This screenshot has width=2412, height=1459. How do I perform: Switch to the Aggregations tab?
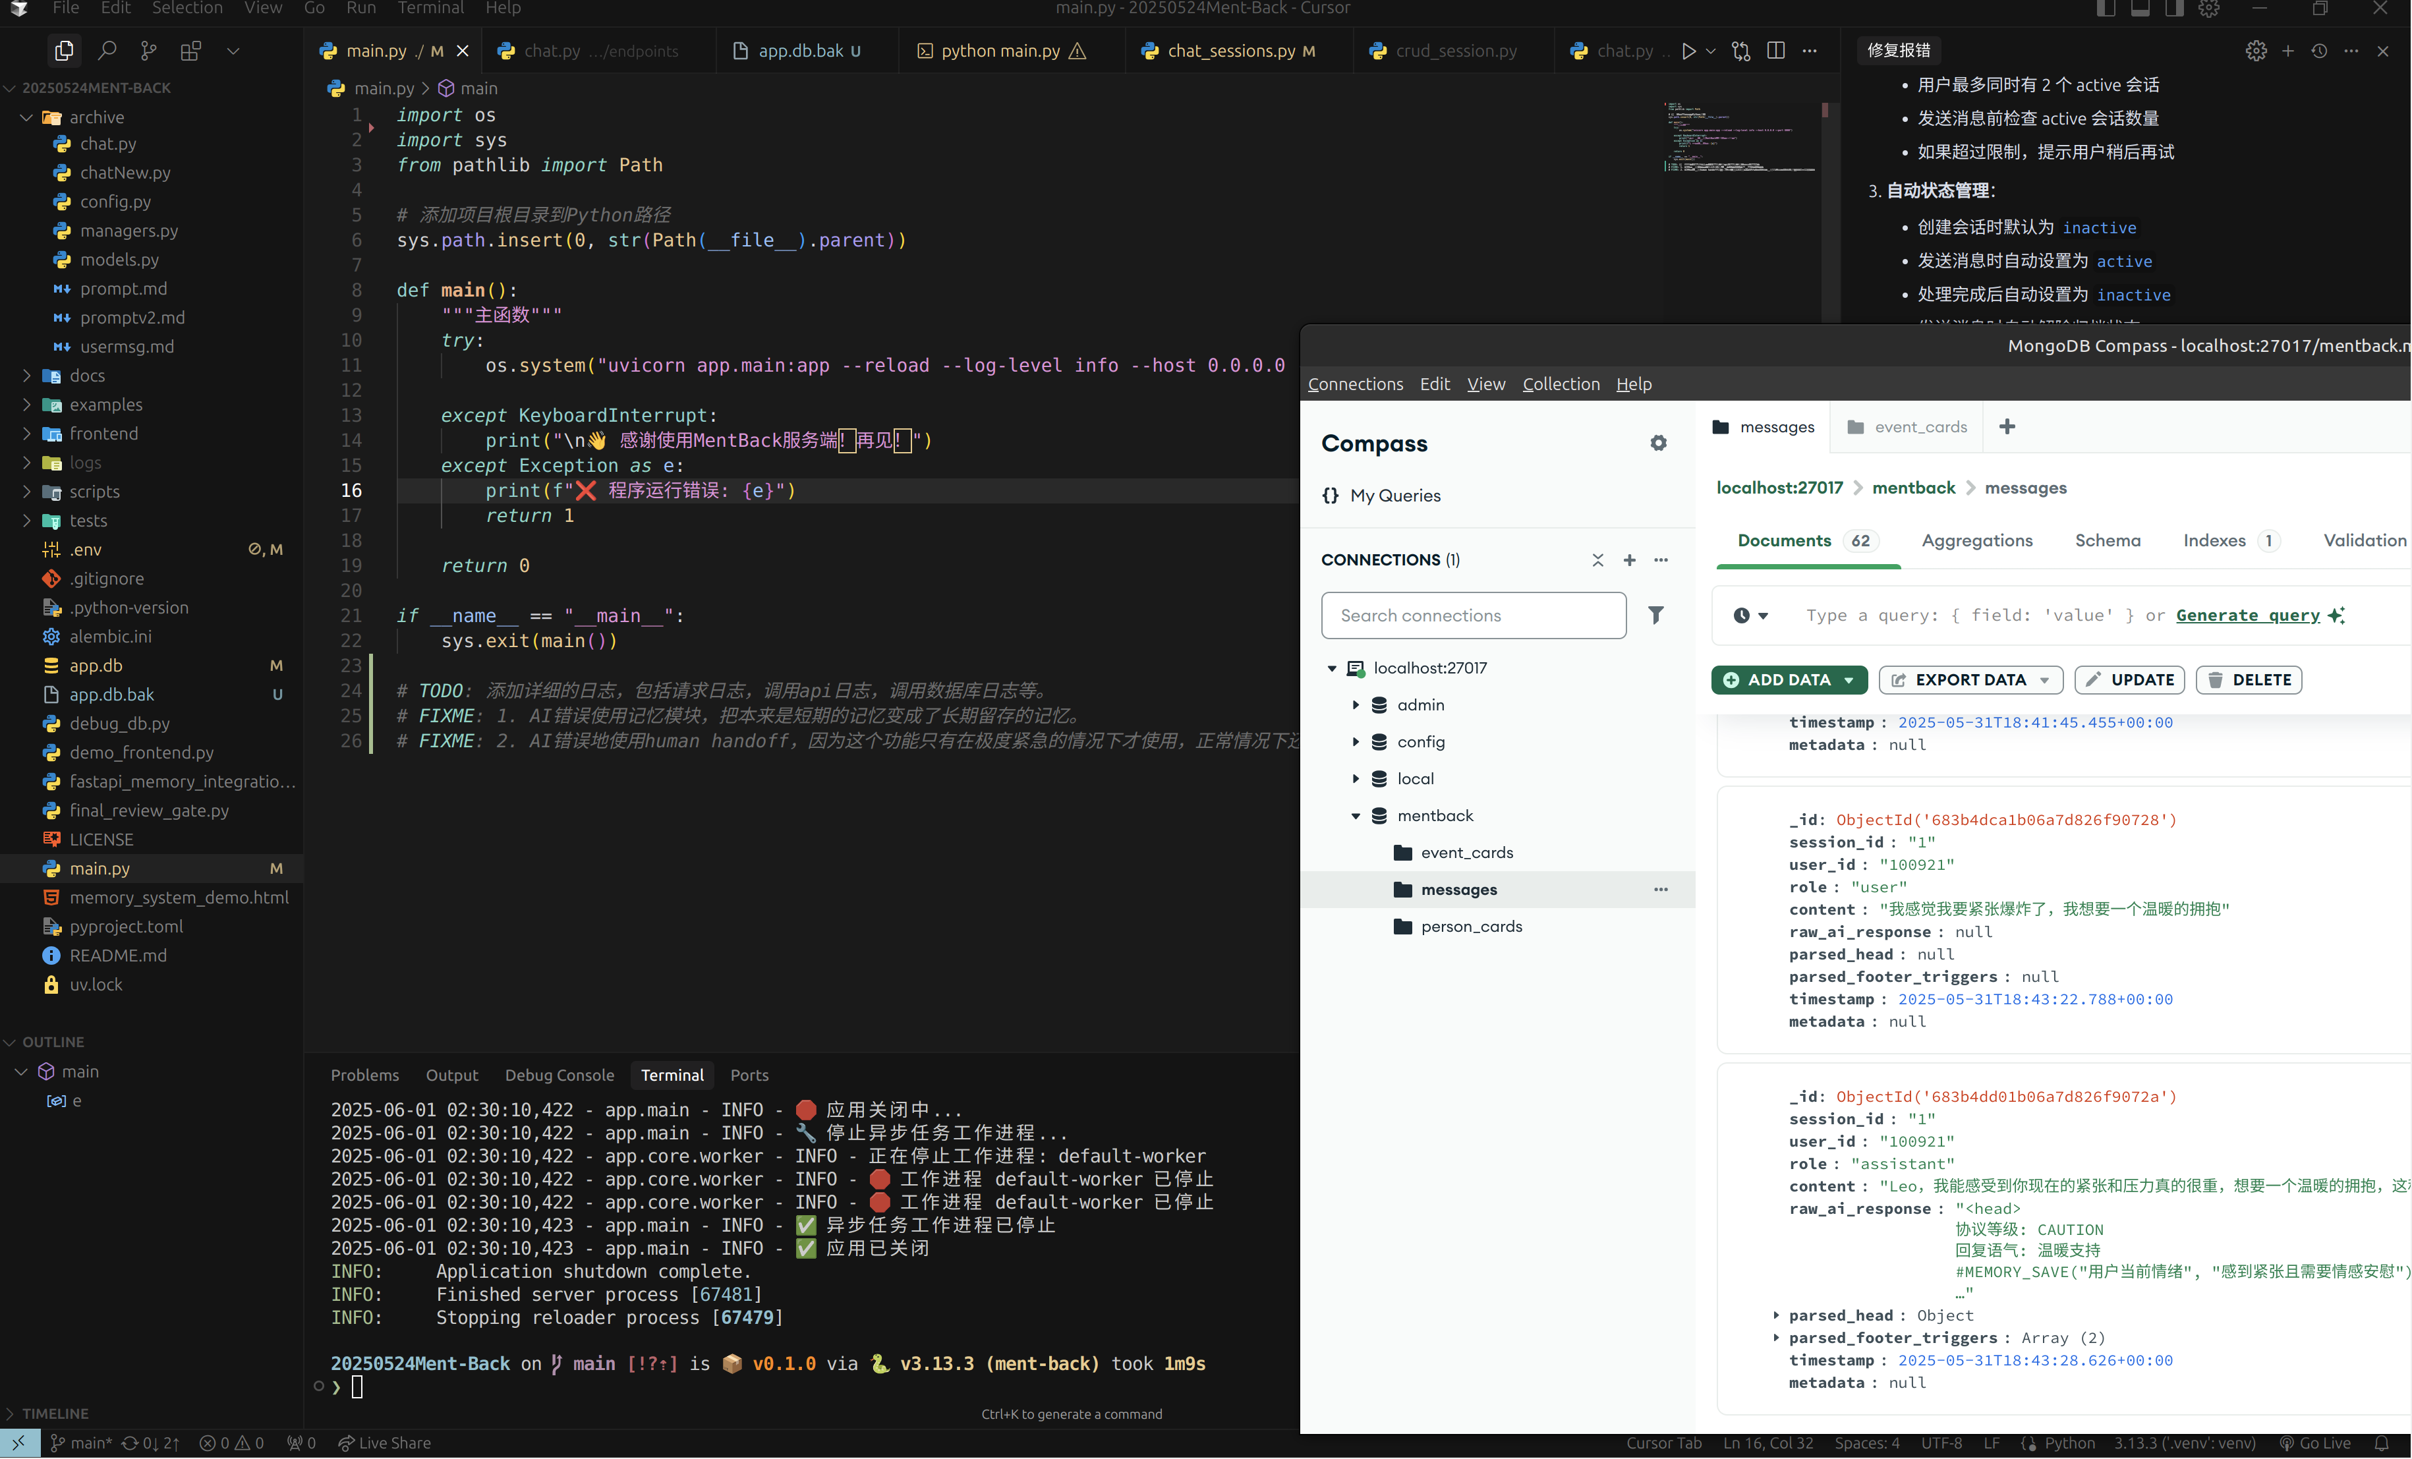[1976, 540]
